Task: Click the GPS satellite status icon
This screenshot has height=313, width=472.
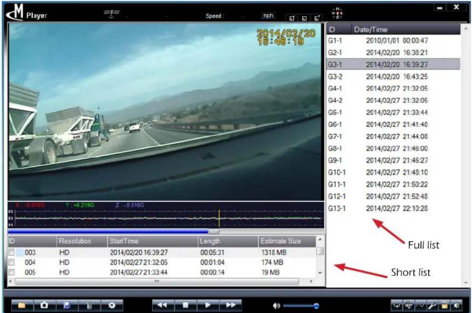Action: point(112,14)
